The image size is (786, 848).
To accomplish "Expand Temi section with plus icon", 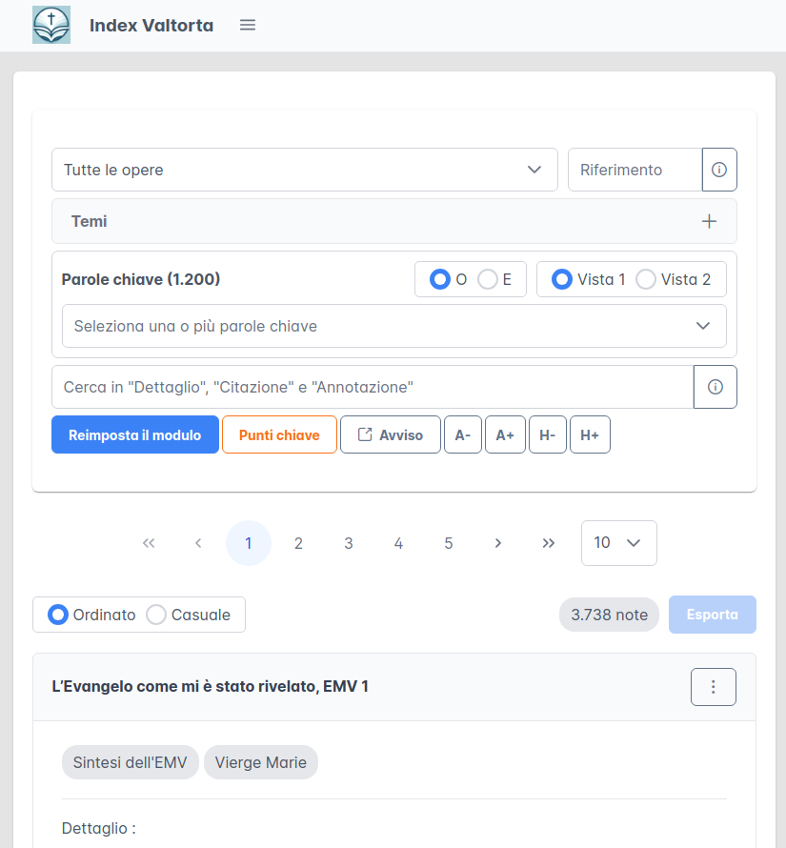I will pyautogui.click(x=709, y=221).
